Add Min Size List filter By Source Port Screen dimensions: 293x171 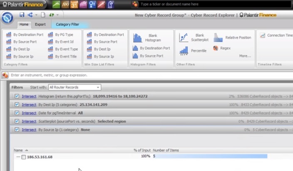[x=102, y=42]
